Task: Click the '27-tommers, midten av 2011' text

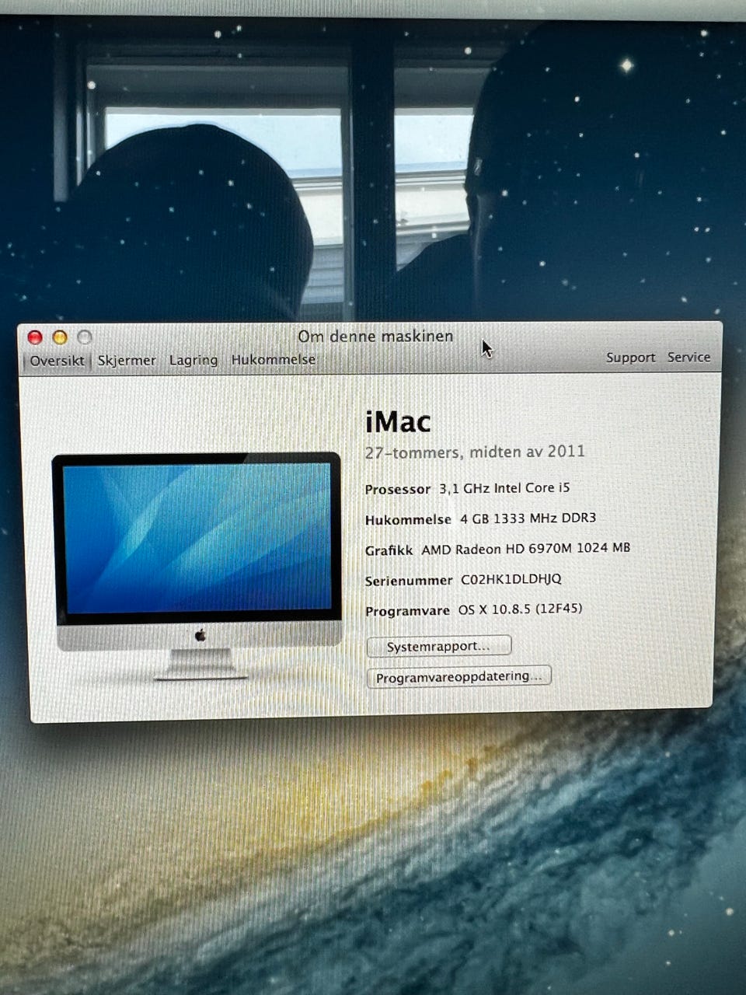Action: [475, 452]
